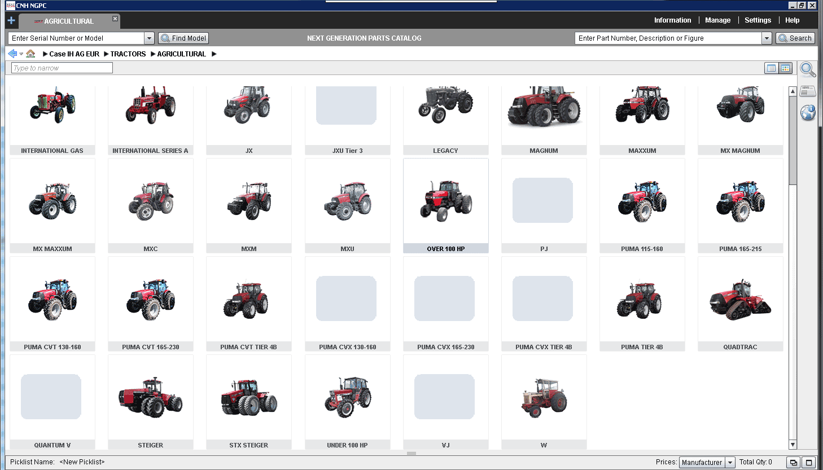
Task: Open the PUMA 165-215 tractor thumbnail
Action: click(x=741, y=206)
